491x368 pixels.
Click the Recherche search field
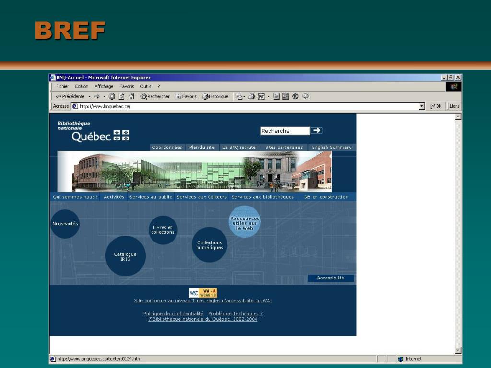[x=285, y=131]
